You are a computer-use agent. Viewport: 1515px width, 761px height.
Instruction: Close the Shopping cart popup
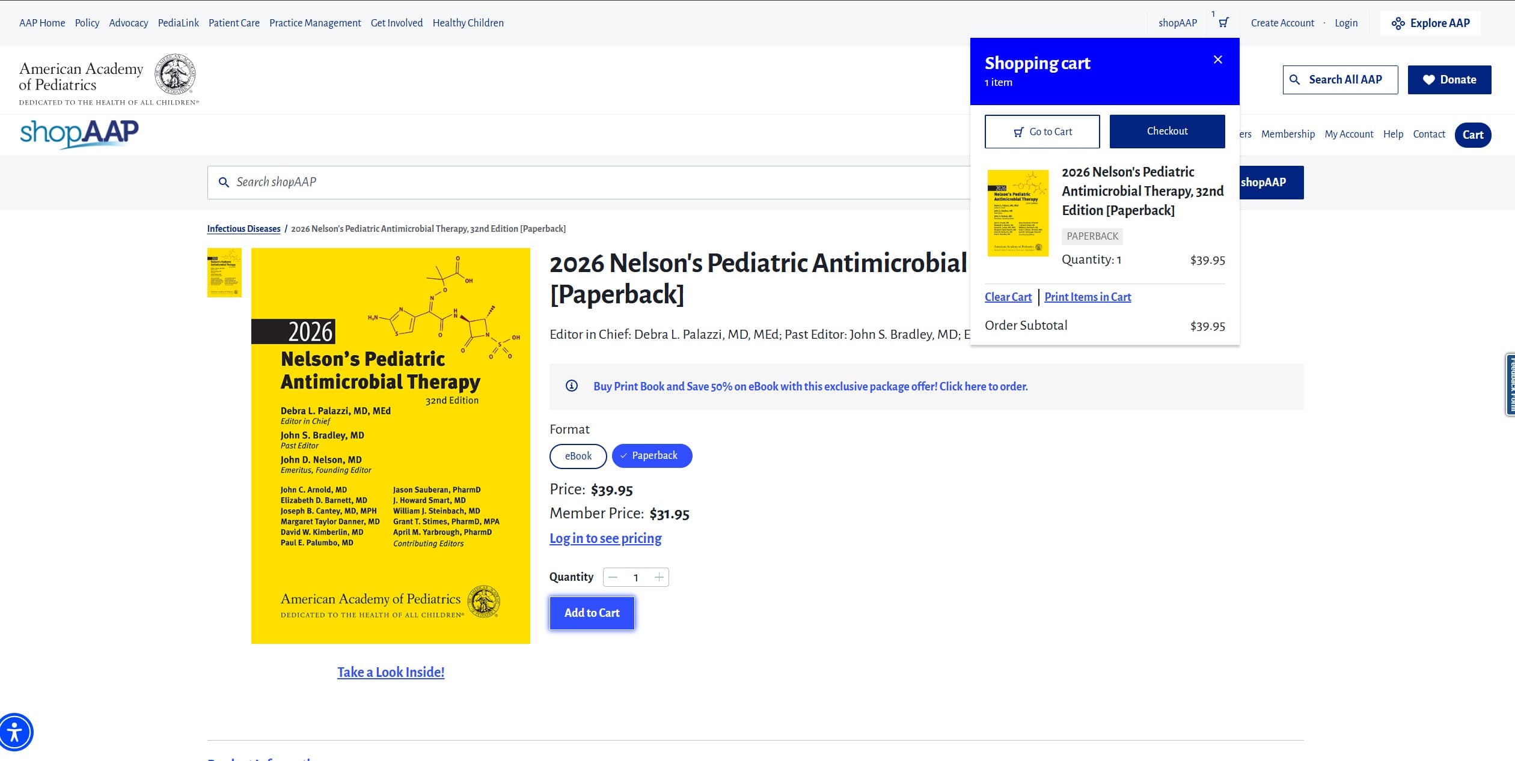[1217, 59]
